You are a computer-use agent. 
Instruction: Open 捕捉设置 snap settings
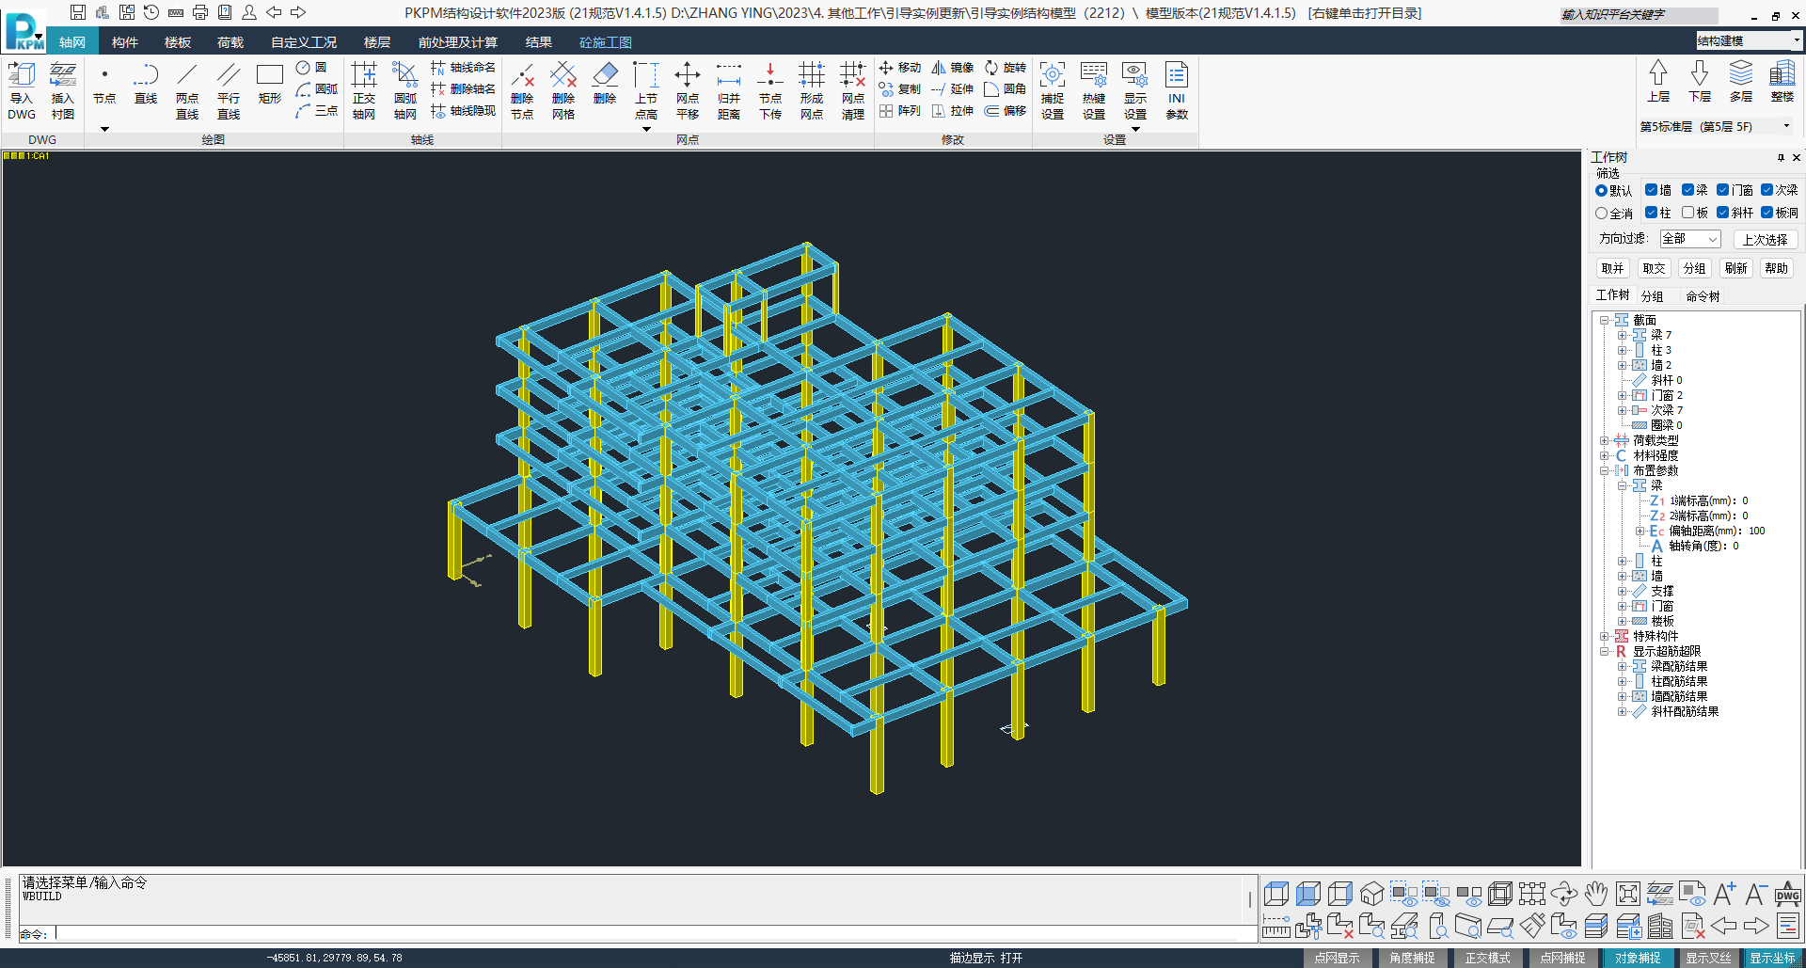tap(1053, 90)
